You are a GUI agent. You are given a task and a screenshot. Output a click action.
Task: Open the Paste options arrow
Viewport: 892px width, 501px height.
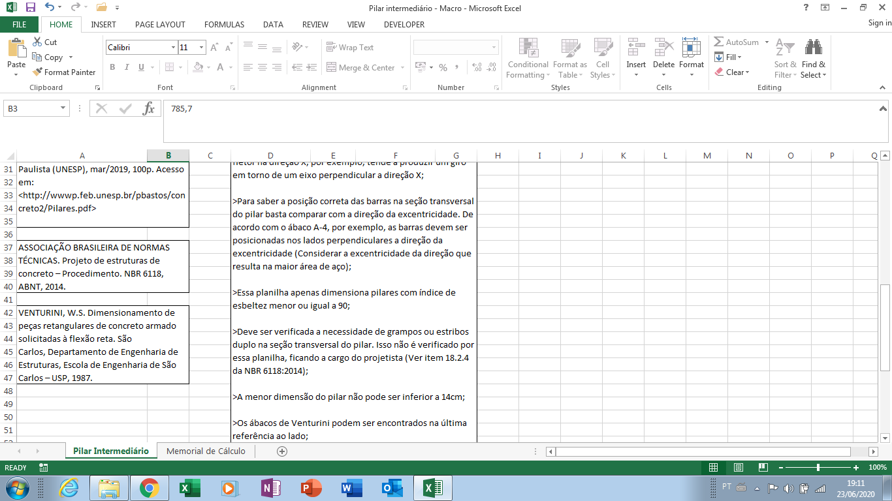[x=16, y=74]
